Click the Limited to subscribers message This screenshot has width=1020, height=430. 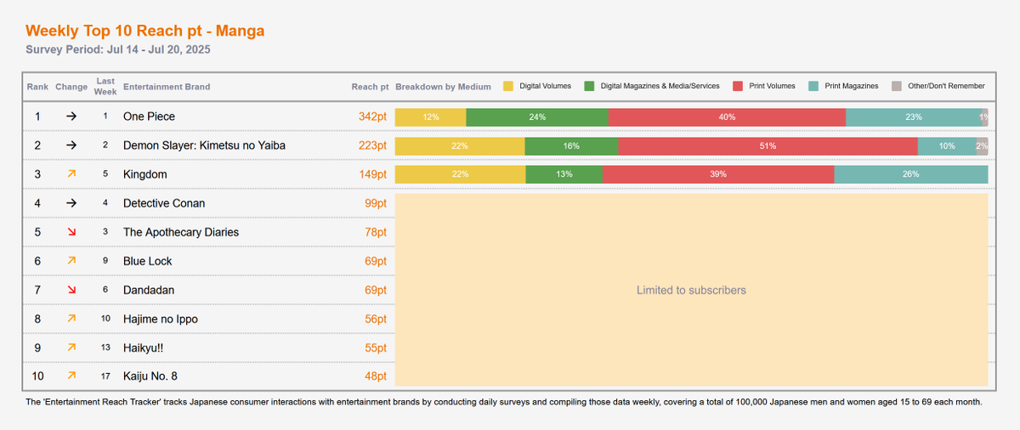coord(691,291)
